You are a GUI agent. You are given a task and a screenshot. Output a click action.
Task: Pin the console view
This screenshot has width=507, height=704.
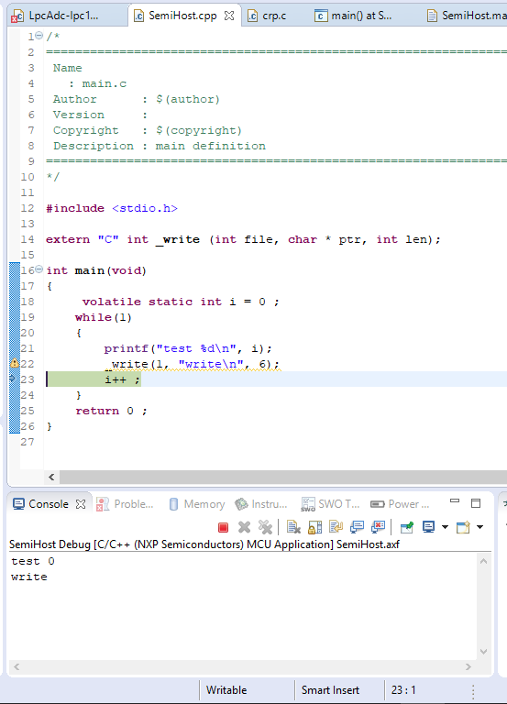tap(407, 527)
